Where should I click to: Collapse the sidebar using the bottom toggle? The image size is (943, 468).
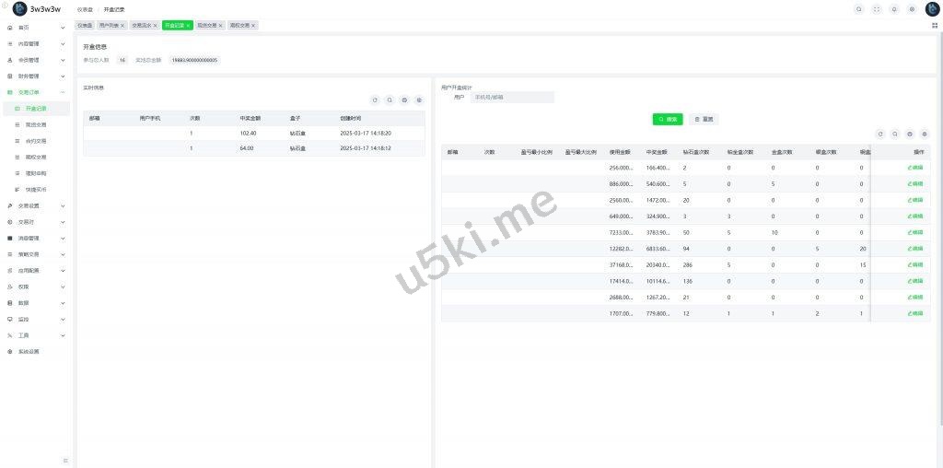64,460
